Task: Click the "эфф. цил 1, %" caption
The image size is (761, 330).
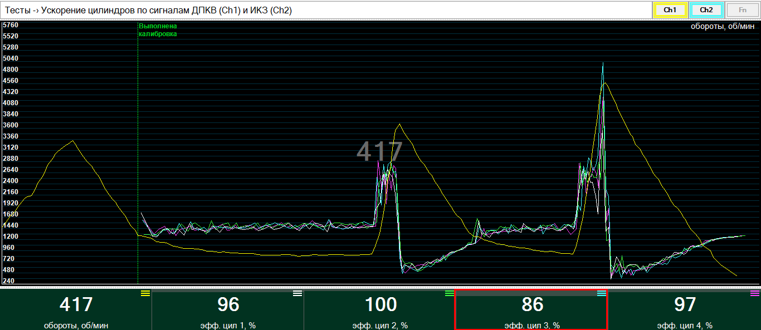Action: click(x=228, y=326)
